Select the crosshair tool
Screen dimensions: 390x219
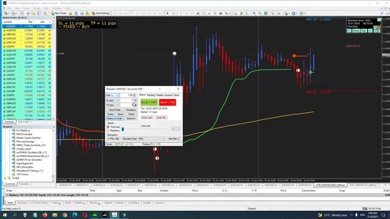(x=173, y=13)
